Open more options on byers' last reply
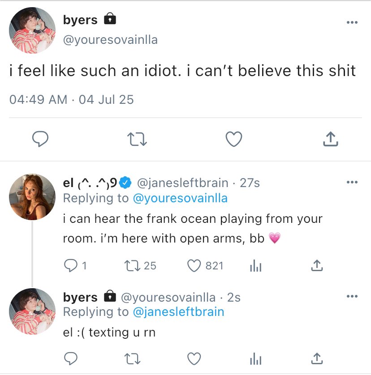Viewport: 371px width, 375px height. coord(352,297)
